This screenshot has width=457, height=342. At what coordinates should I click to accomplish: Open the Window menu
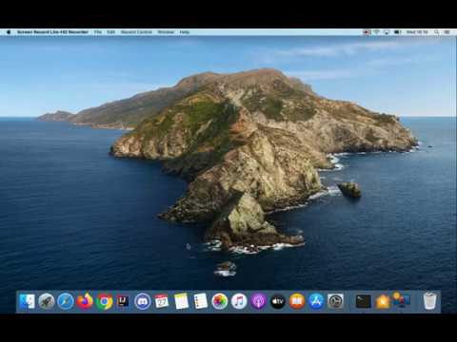(166, 32)
